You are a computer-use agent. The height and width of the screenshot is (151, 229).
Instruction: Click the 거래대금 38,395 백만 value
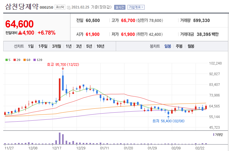(x=207, y=34)
